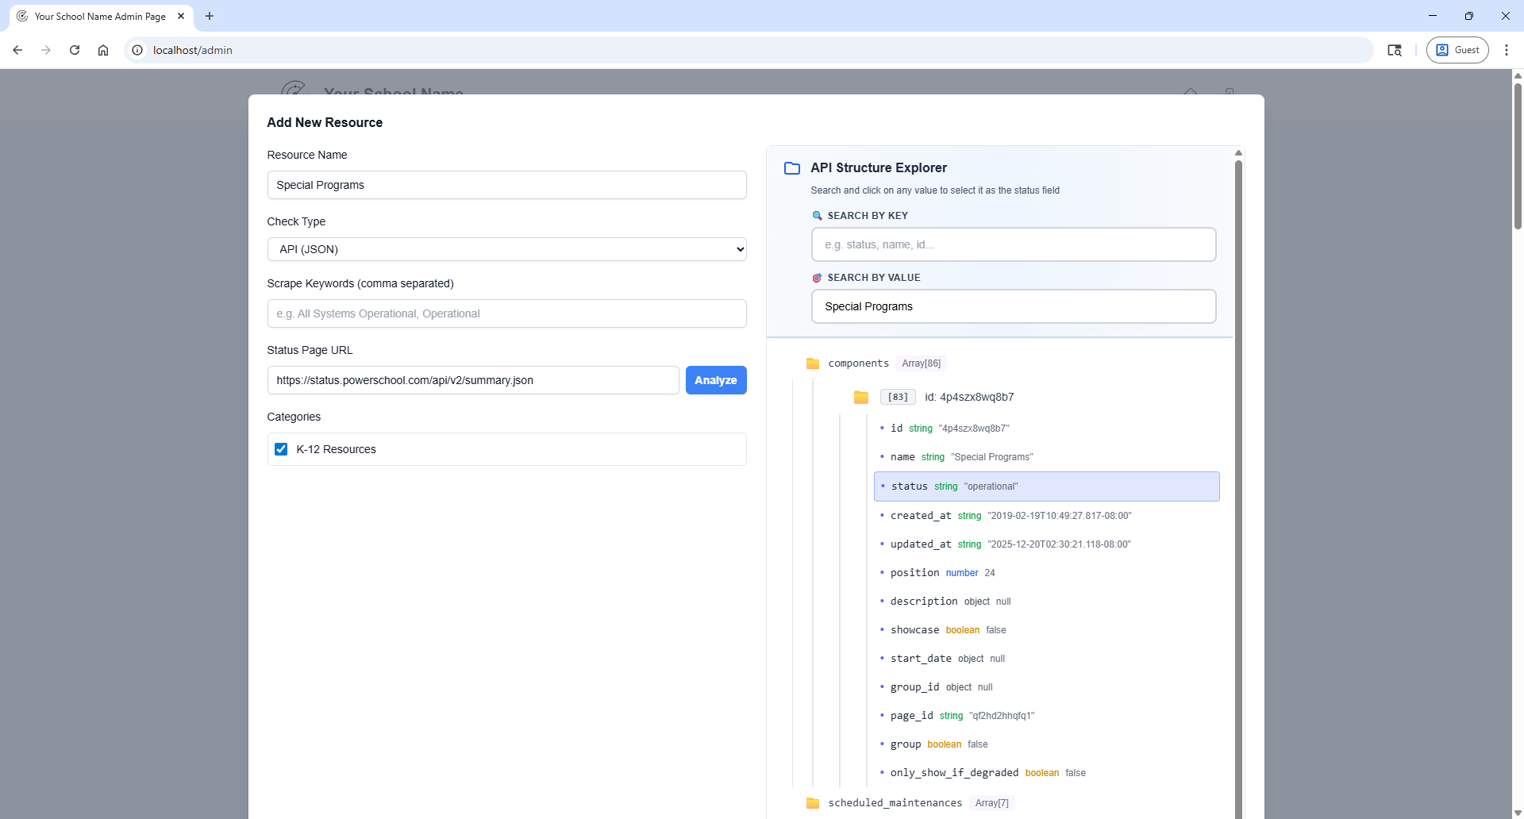This screenshot has height=819, width=1524.
Task: Open a new browser tab
Action: tap(210, 16)
